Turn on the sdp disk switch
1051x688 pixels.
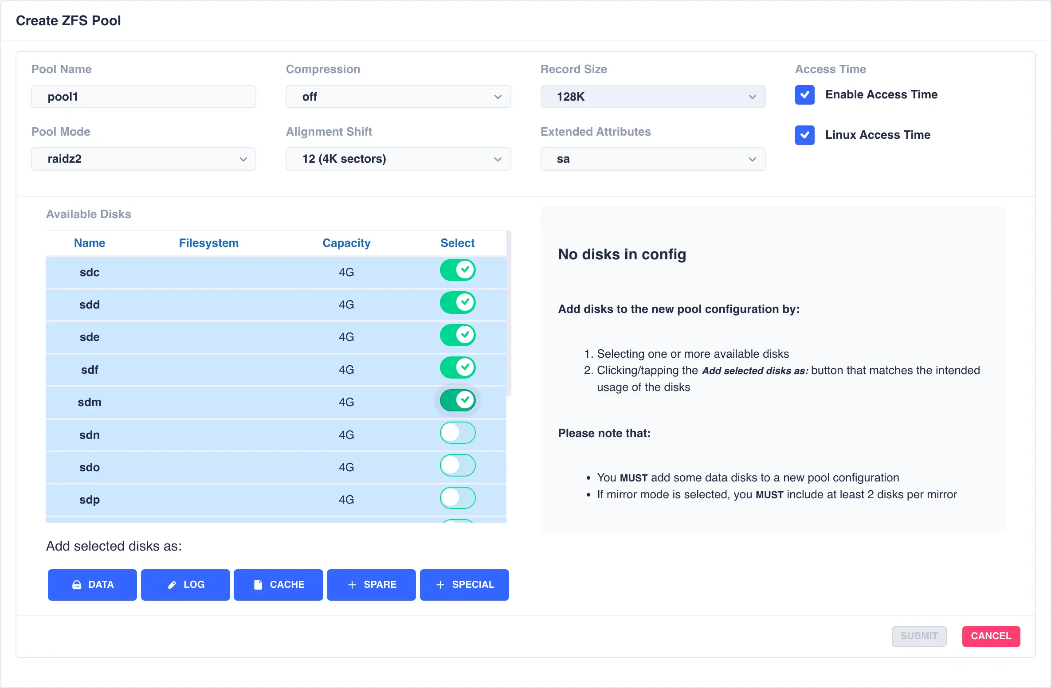tap(457, 498)
